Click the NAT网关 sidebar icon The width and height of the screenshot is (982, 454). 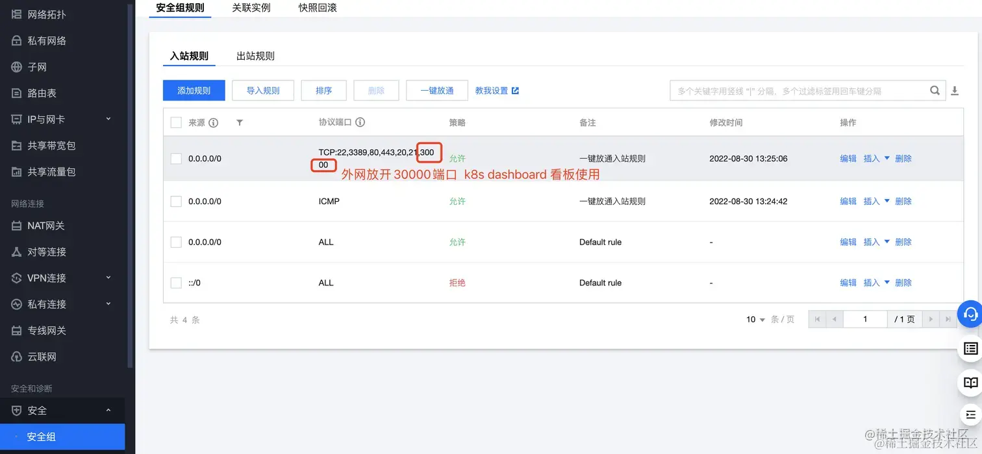(17, 226)
